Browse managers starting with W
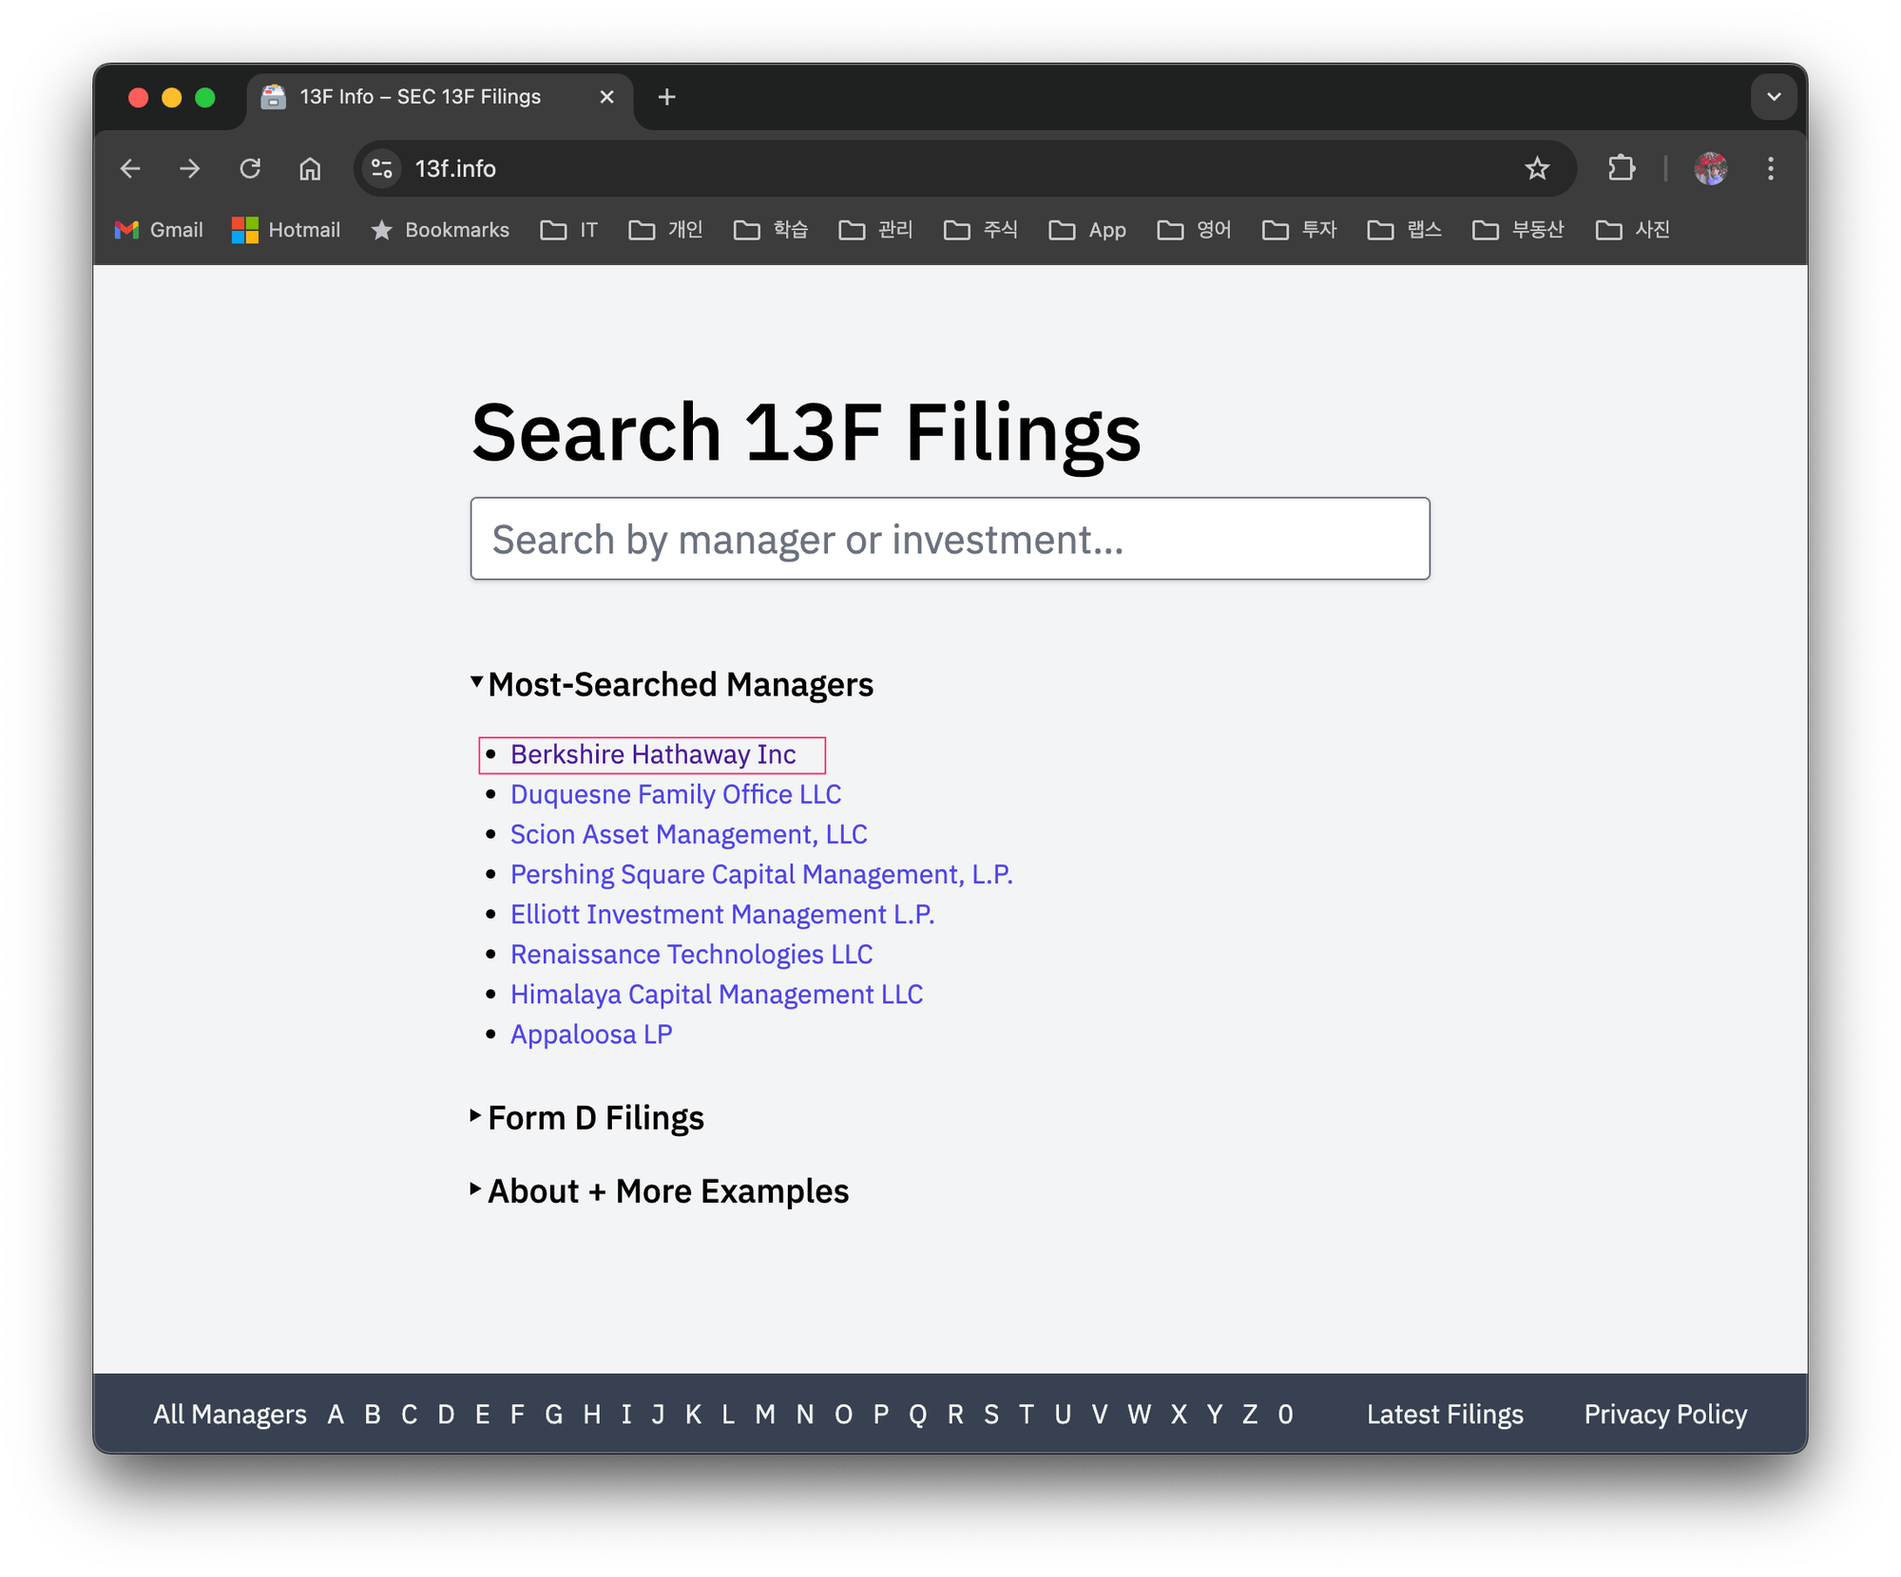 (x=1139, y=1415)
